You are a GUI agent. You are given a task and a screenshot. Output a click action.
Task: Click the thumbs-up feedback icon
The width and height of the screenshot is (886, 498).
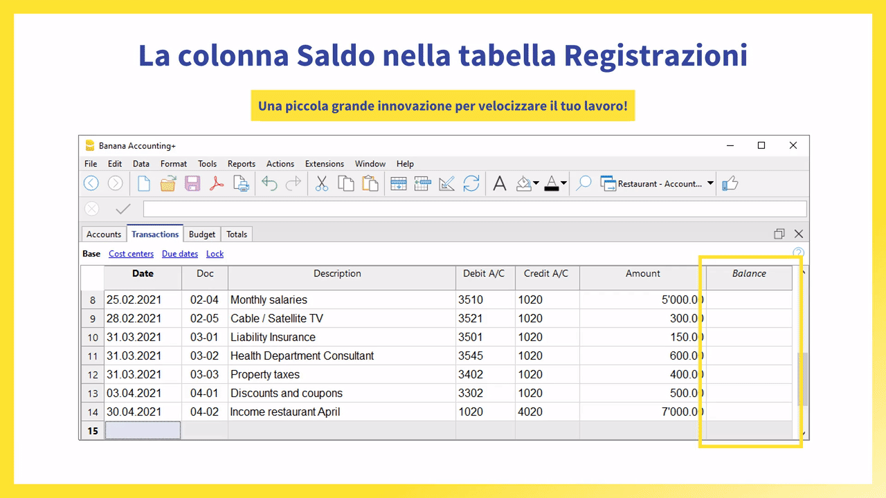(x=730, y=183)
